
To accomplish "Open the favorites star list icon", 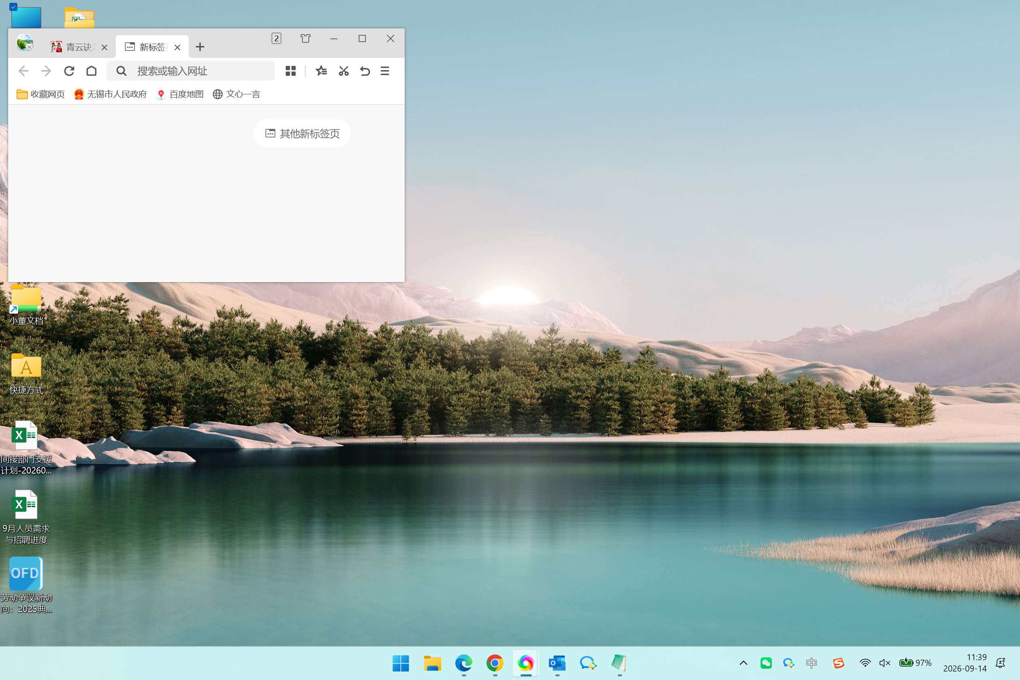I will [321, 71].
